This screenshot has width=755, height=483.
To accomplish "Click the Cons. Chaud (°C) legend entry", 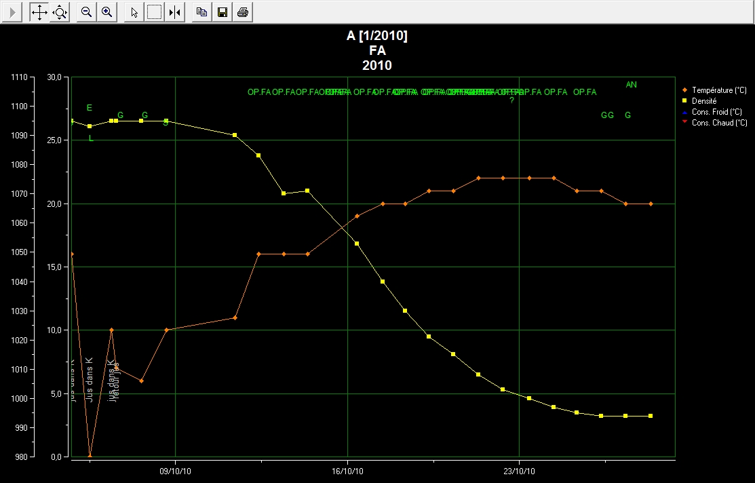I will (718, 123).
